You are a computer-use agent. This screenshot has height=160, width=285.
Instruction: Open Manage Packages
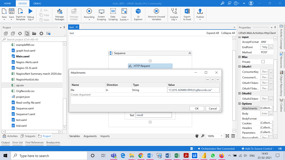59,14
